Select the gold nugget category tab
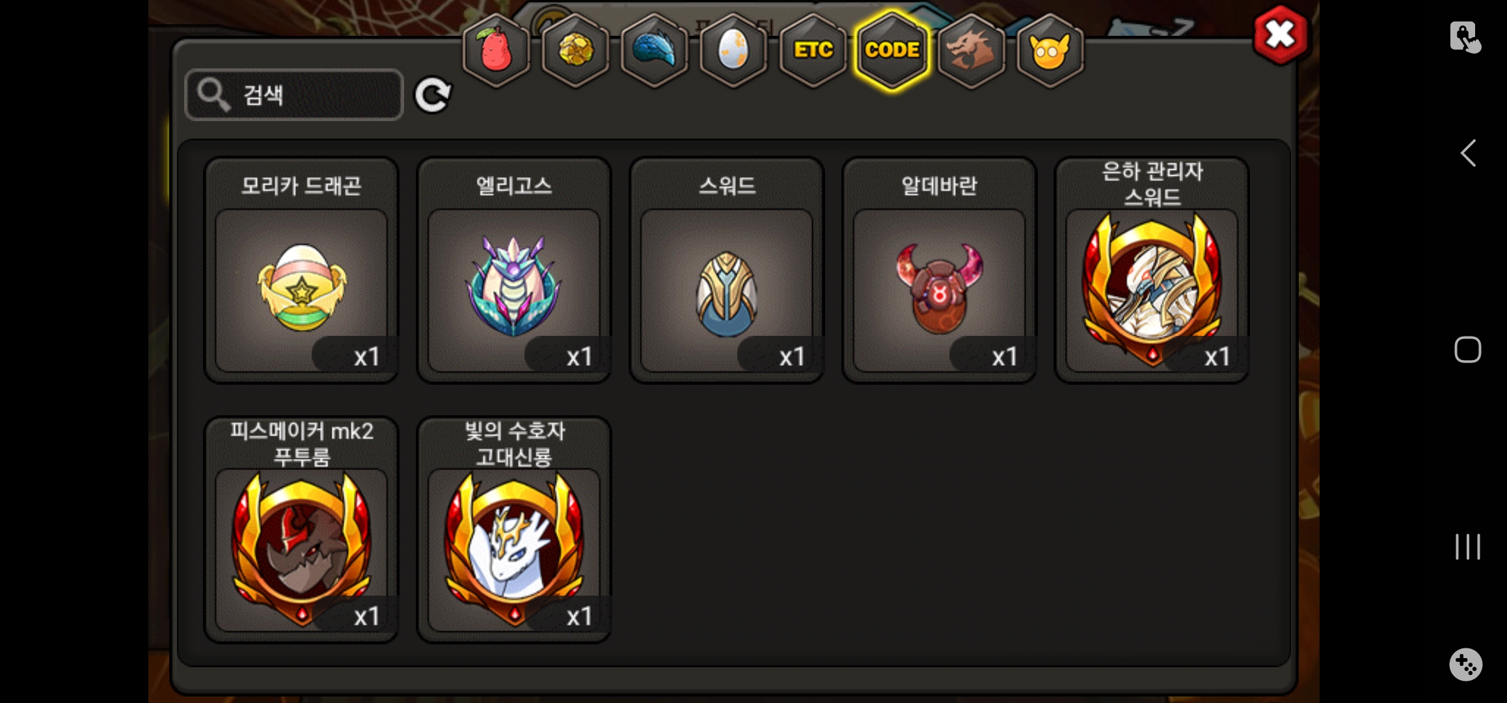The width and height of the screenshot is (1507, 703). tap(575, 50)
